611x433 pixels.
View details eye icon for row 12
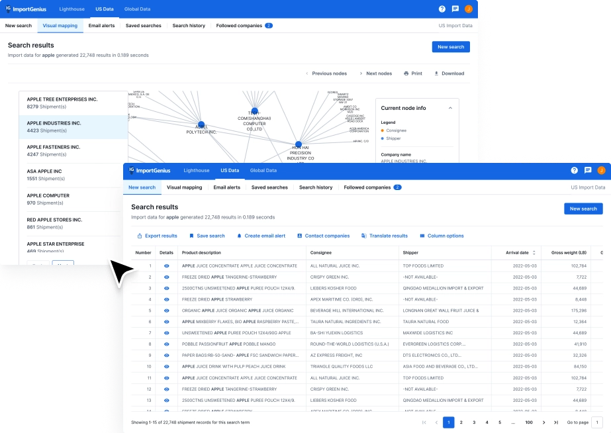point(166,389)
